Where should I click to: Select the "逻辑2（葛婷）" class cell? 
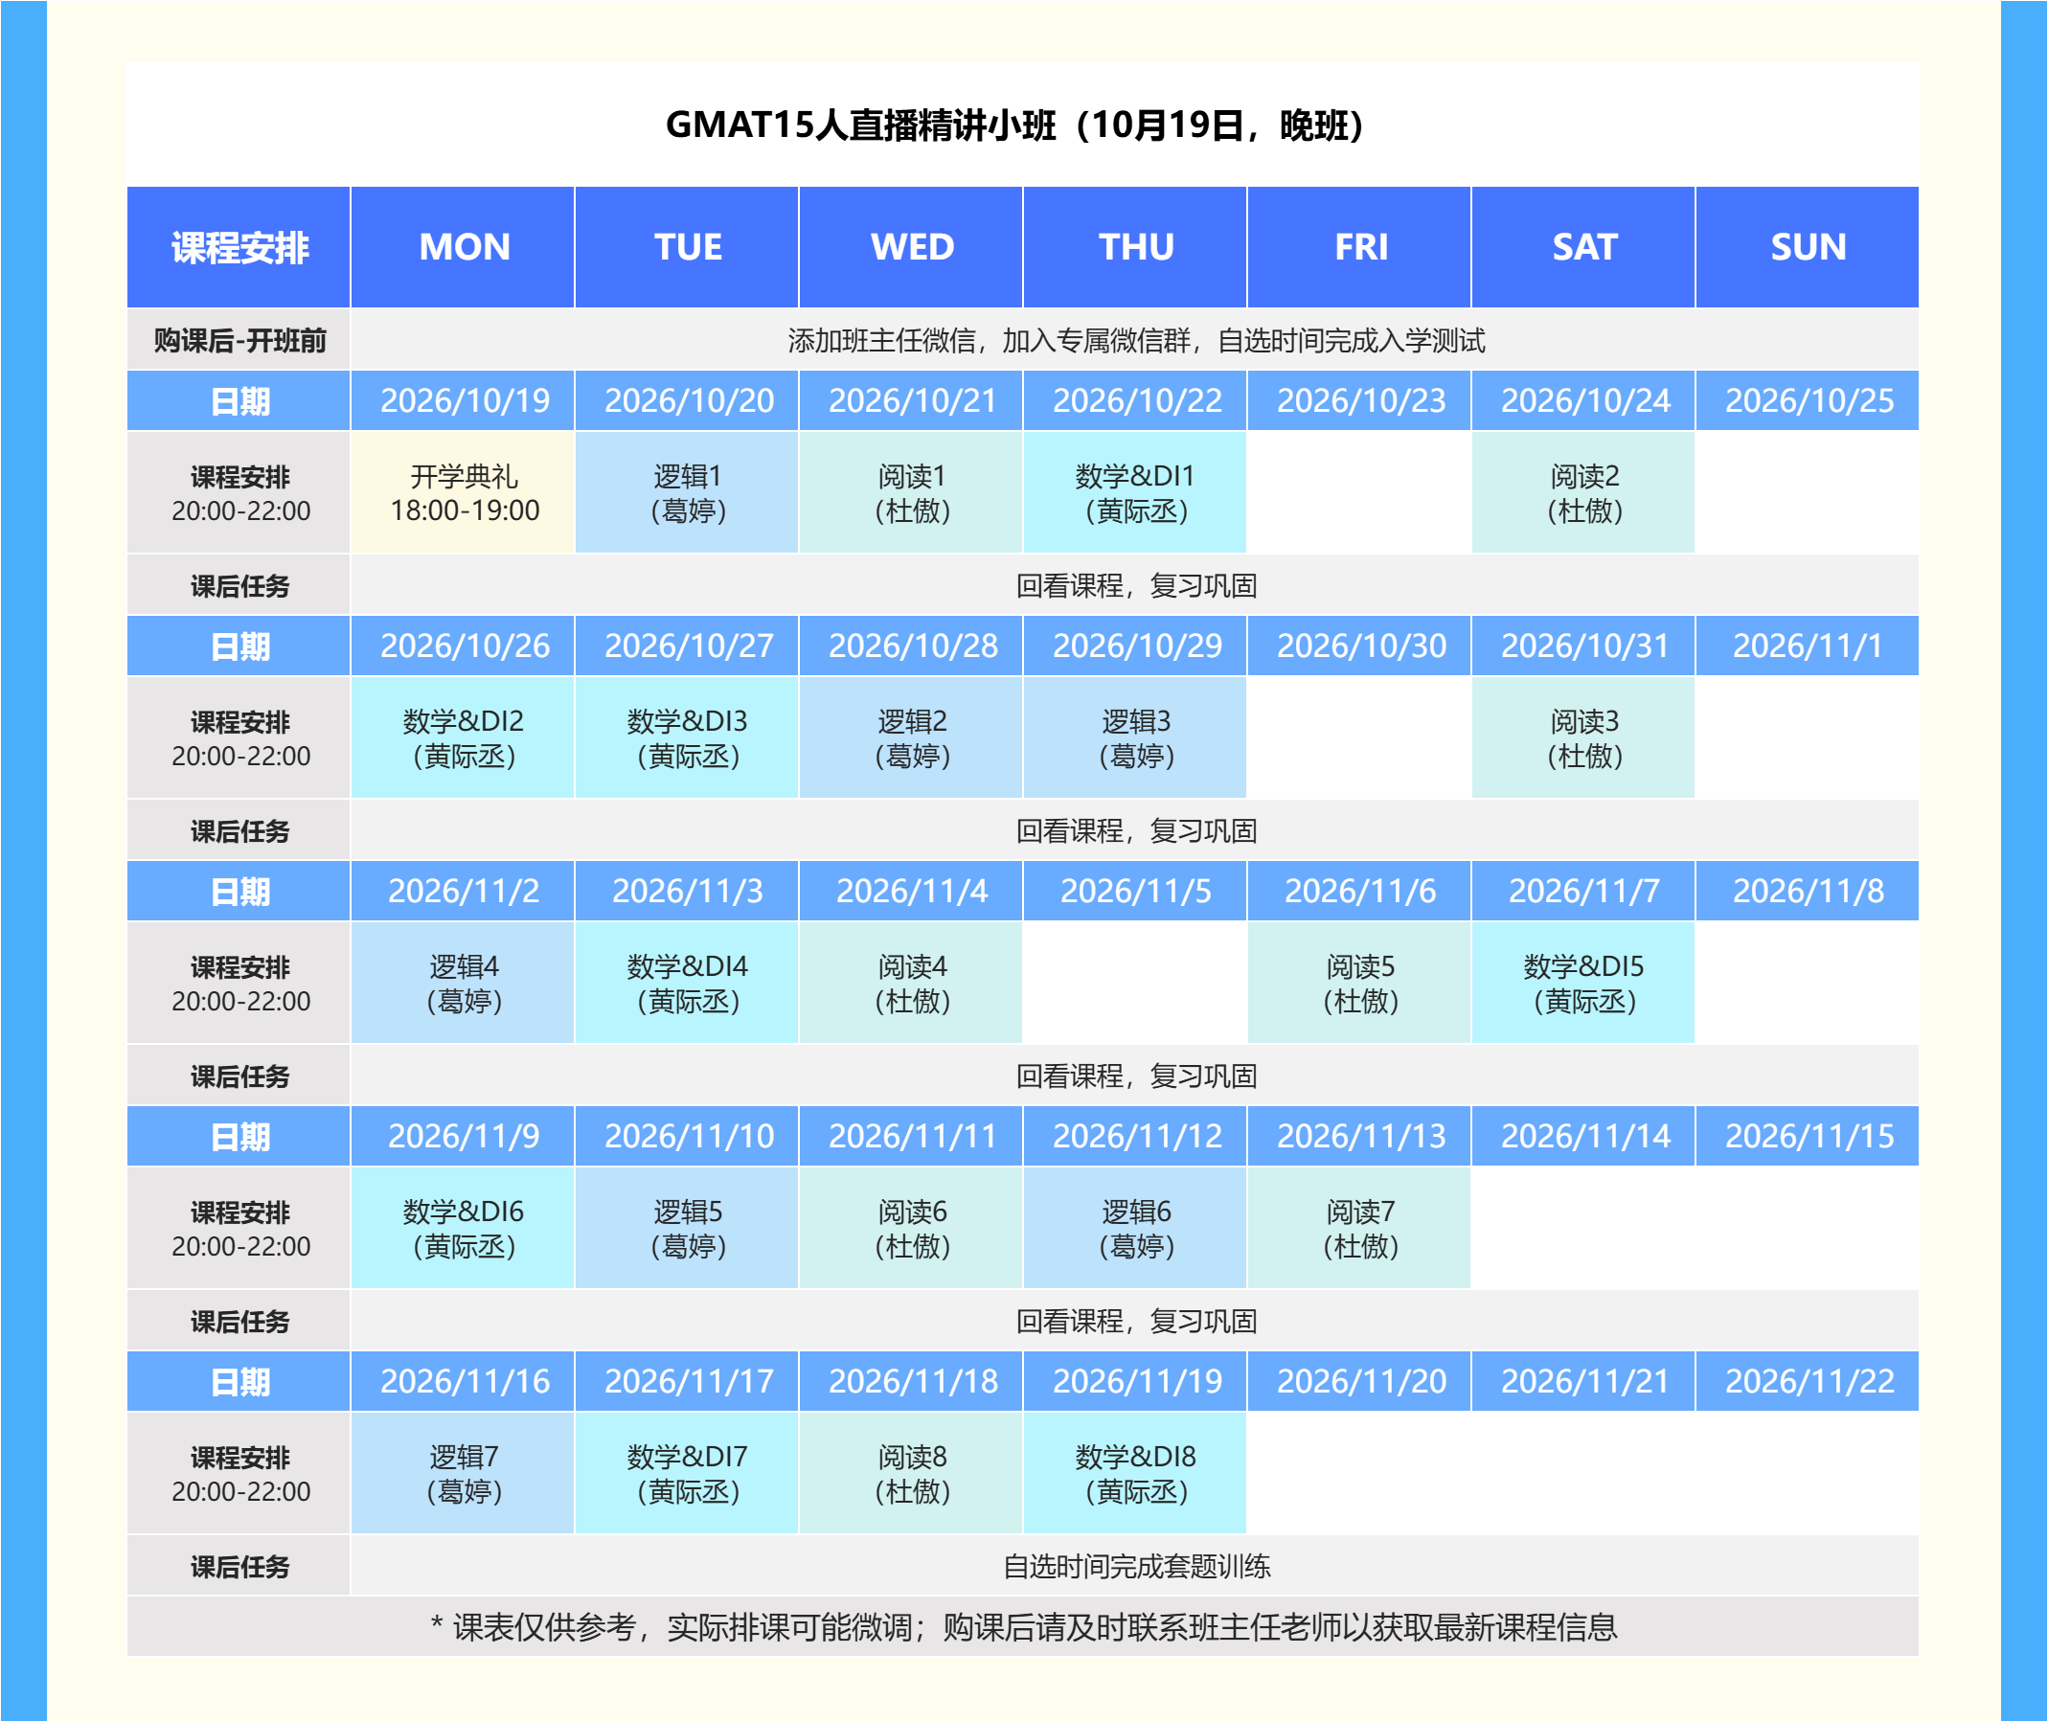911,737
